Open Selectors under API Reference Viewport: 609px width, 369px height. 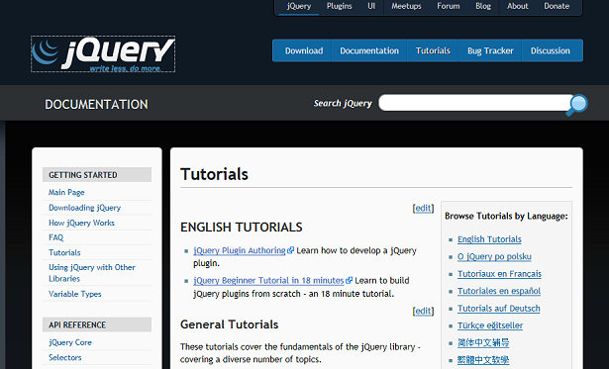point(65,357)
